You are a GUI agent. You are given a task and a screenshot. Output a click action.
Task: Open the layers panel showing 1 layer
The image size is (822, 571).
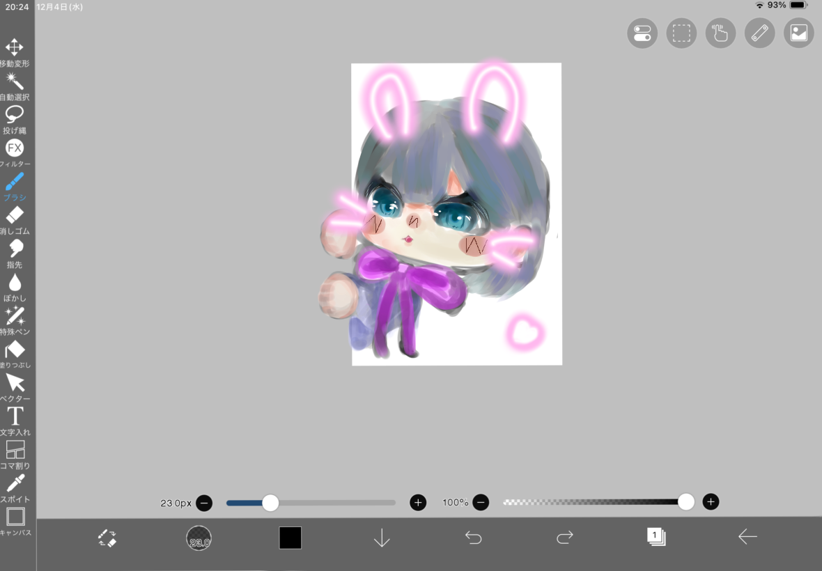point(656,537)
